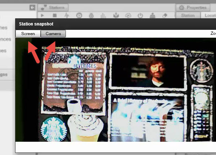Click the eraser tag icon in toolbar

click(x=165, y=15)
